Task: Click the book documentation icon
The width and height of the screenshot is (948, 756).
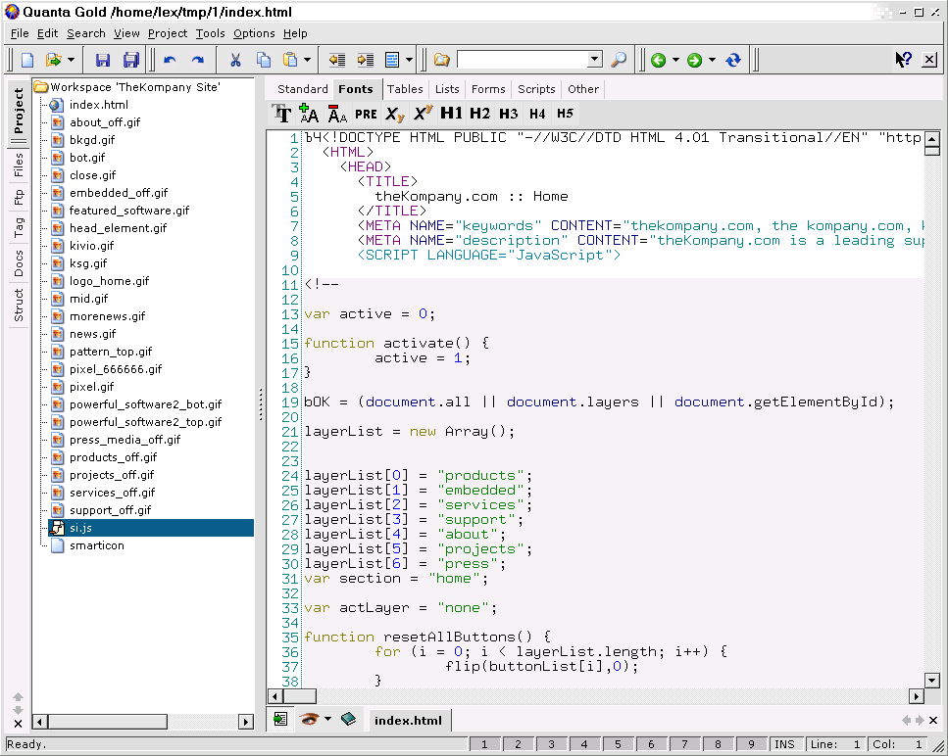Action: 349,719
